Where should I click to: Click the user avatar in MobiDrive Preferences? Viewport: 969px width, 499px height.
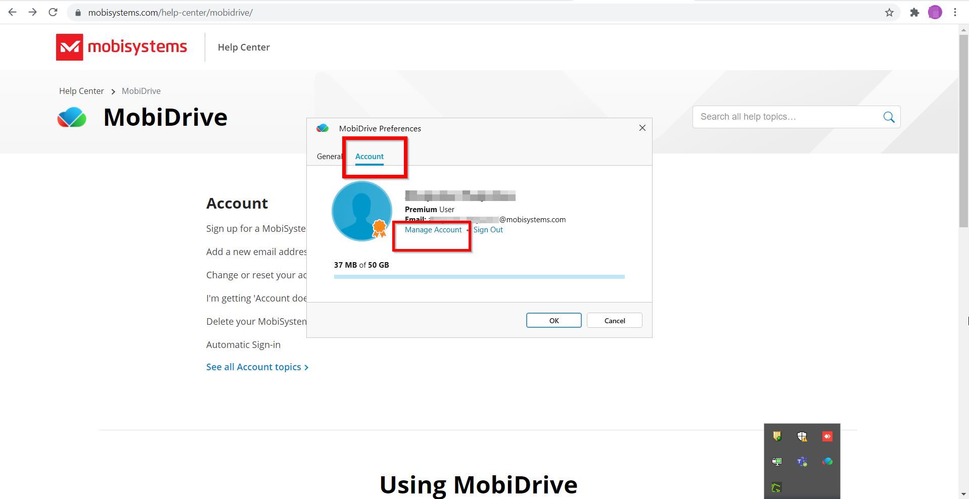point(362,211)
